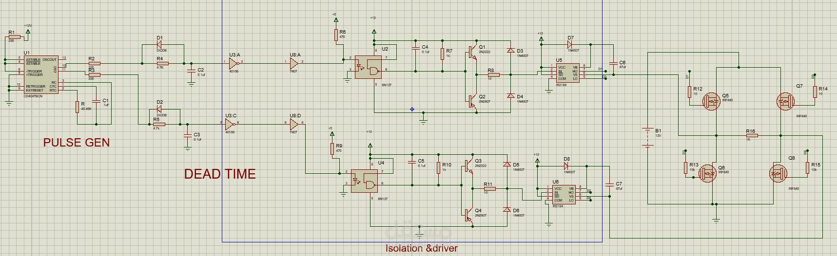Select resistor R3 symbol
The width and height of the screenshot is (837, 256).
(94, 75)
